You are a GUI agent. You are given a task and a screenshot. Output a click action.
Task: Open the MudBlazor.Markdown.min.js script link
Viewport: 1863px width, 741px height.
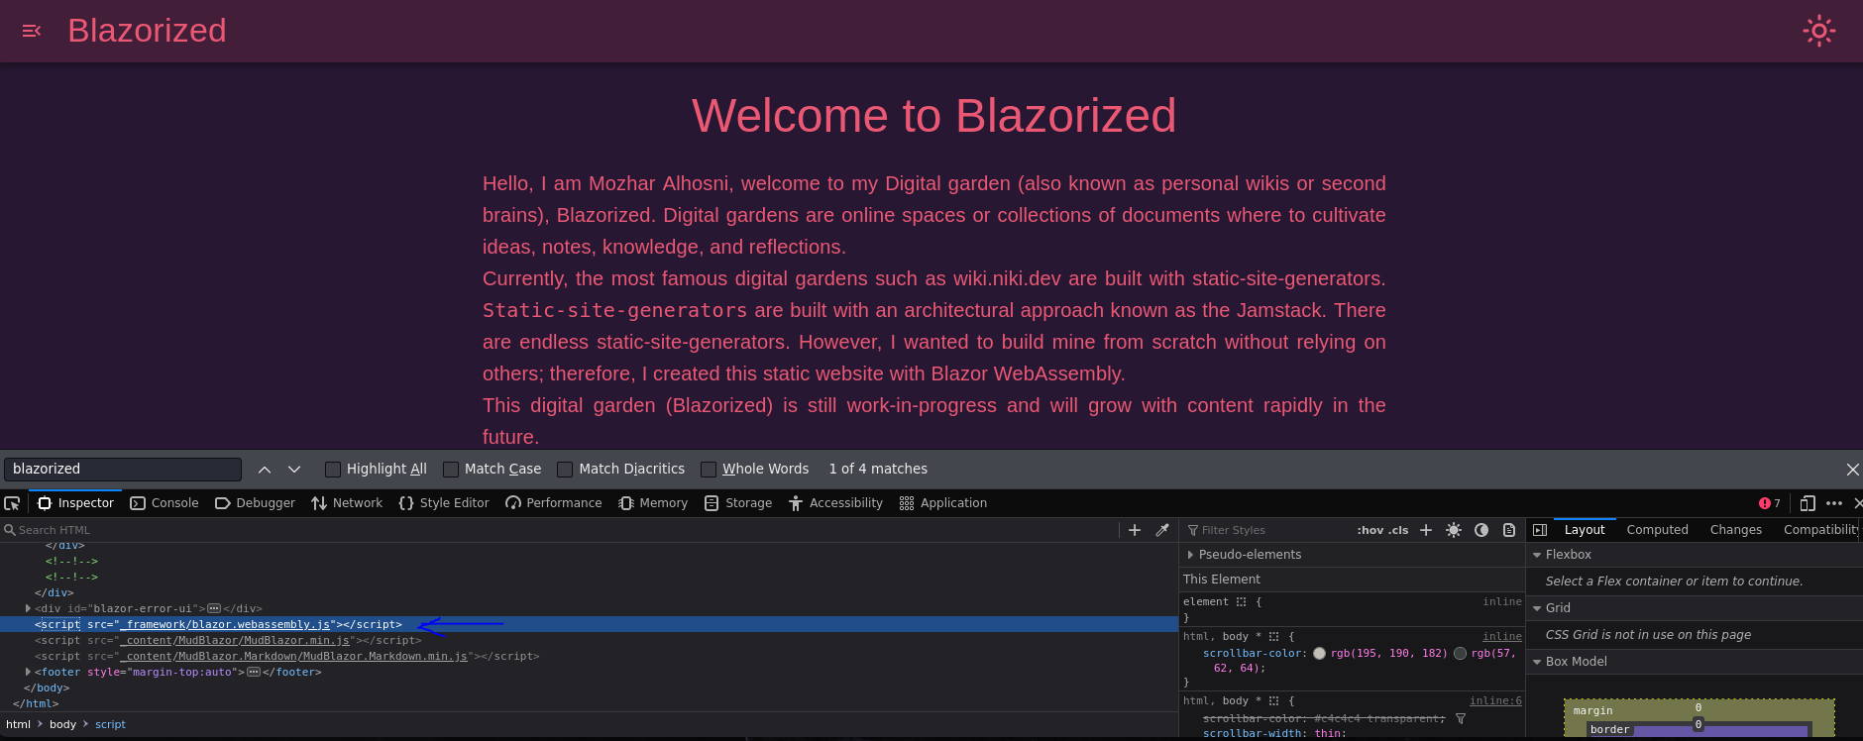tap(293, 657)
